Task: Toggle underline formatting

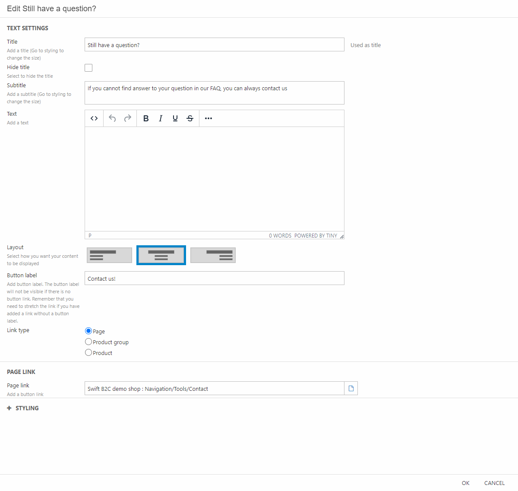Action: point(175,118)
